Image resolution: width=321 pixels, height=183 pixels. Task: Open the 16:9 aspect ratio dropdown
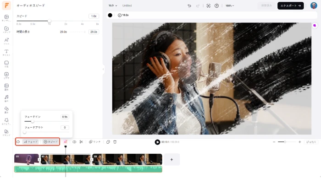[x=112, y=6]
